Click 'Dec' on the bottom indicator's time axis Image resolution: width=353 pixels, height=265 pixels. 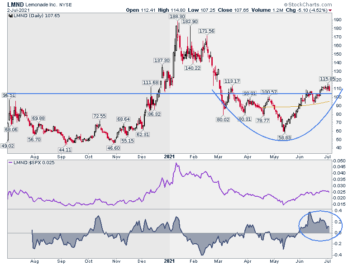[142, 261]
